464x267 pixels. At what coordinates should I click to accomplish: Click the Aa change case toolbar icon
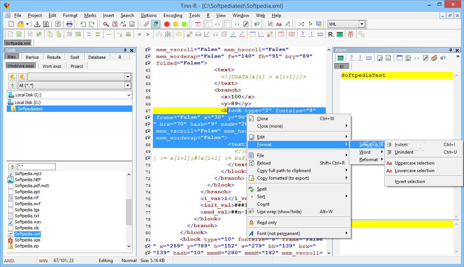click(279, 24)
